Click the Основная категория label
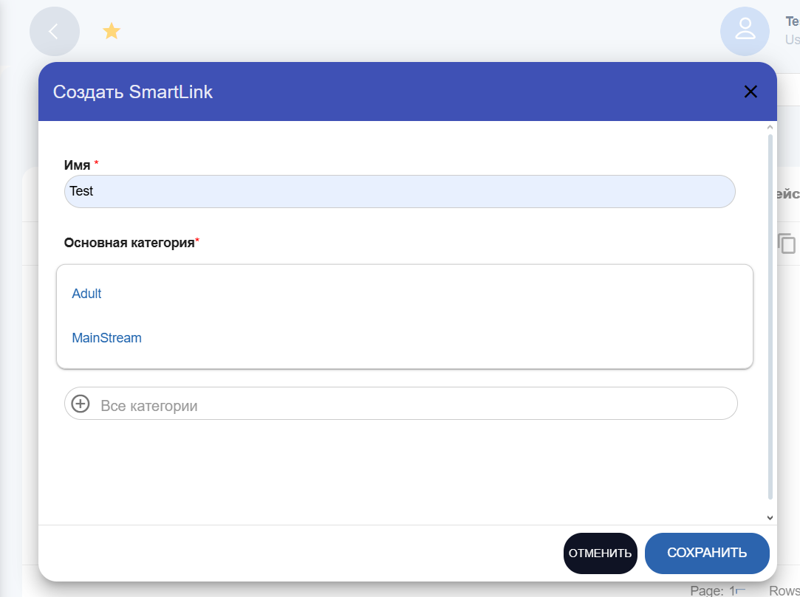 [129, 242]
